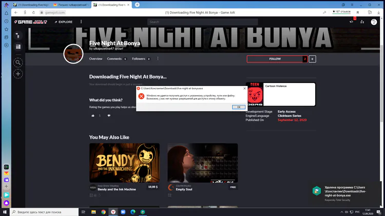Open the library icon in Game Jolt sidebar
The width and height of the screenshot is (385, 216).
[x=18, y=47]
